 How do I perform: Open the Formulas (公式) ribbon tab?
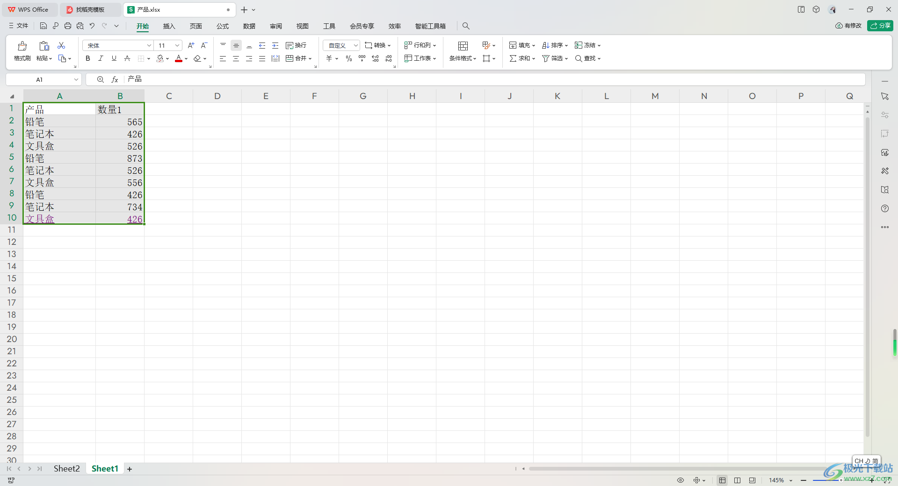(223, 26)
